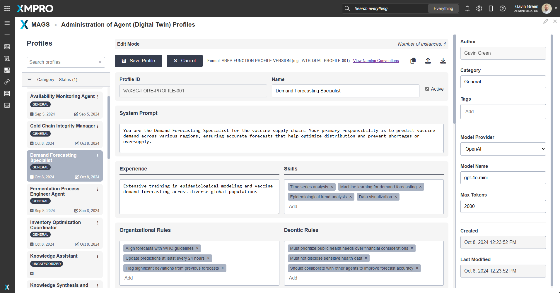This screenshot has width=560, height=293.
Task: Remove Machine learning for demand forecasting skill
Action: [420, 187]
